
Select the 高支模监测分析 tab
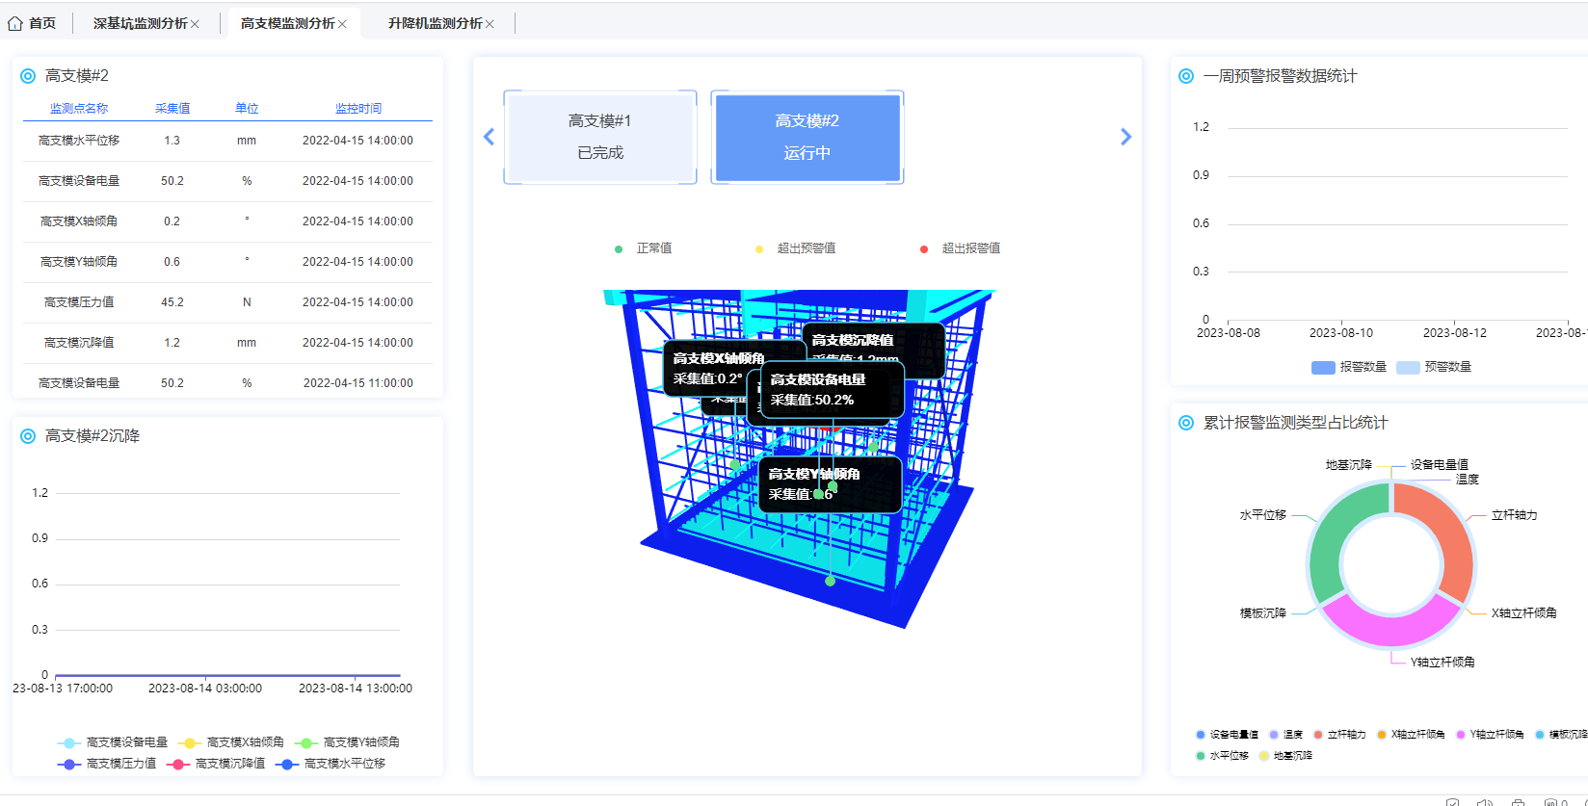tap(288, 23)
